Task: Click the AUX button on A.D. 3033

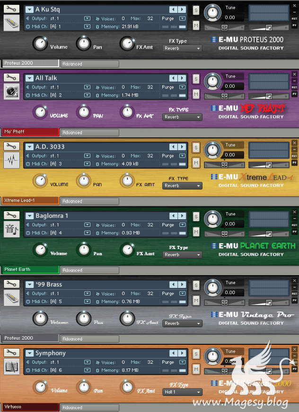Action: (294, 156)
